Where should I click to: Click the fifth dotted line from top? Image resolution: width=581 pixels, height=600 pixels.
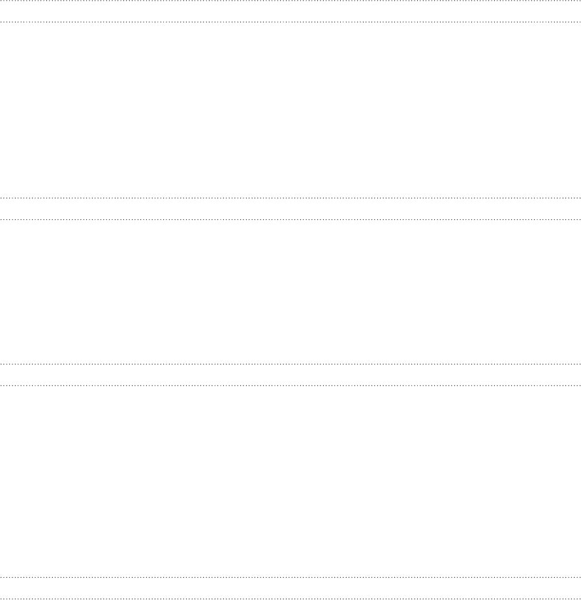click(290, 364)
